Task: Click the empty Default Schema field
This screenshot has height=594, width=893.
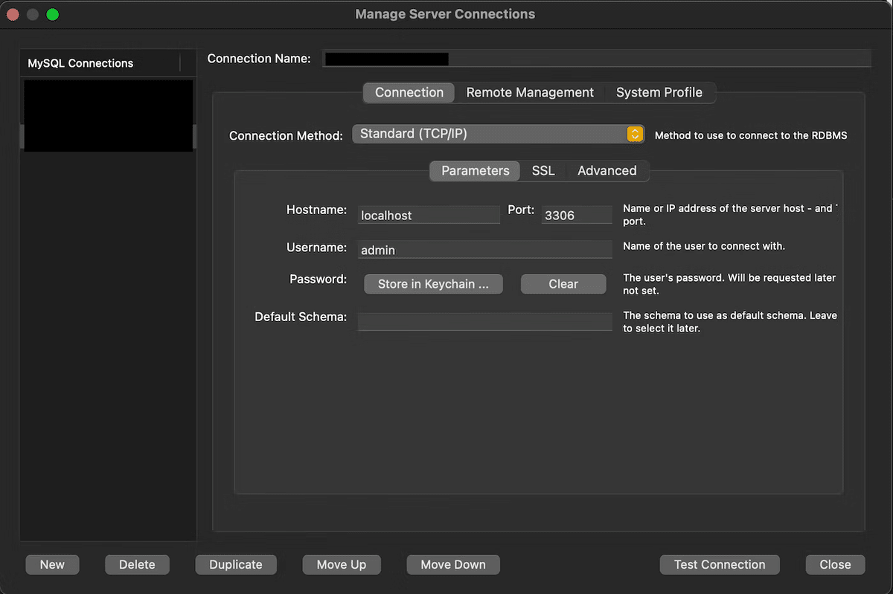Action: 485,321
